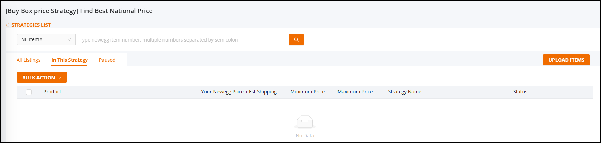Click the Status column header
This screenshot has height=143, width=601.
click(520, 92)
